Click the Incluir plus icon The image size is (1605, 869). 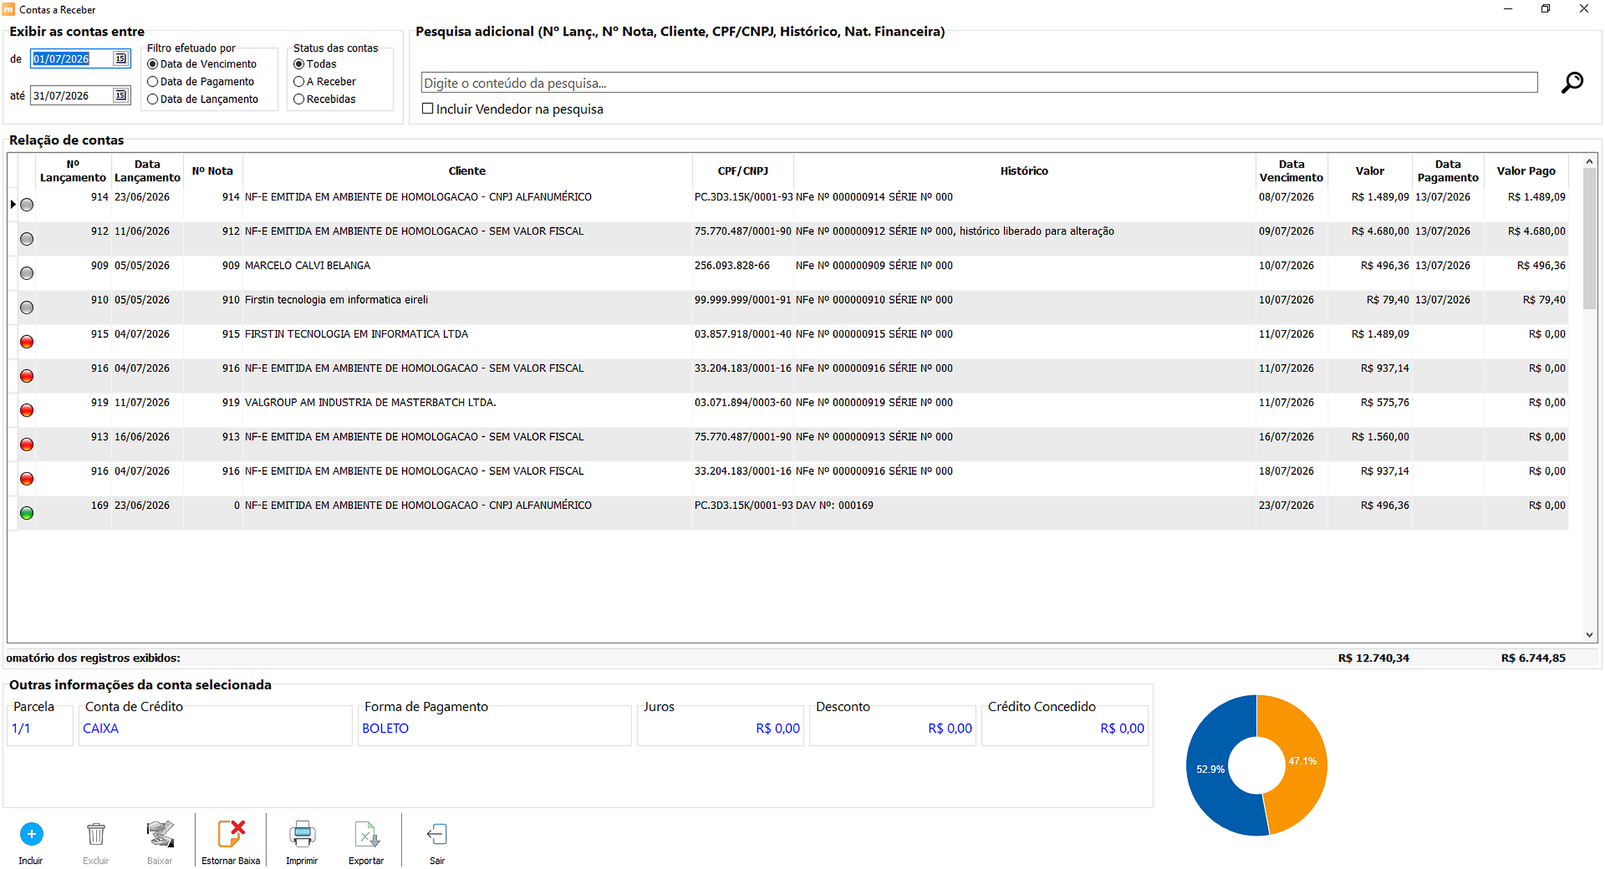[x=31, y=833]
